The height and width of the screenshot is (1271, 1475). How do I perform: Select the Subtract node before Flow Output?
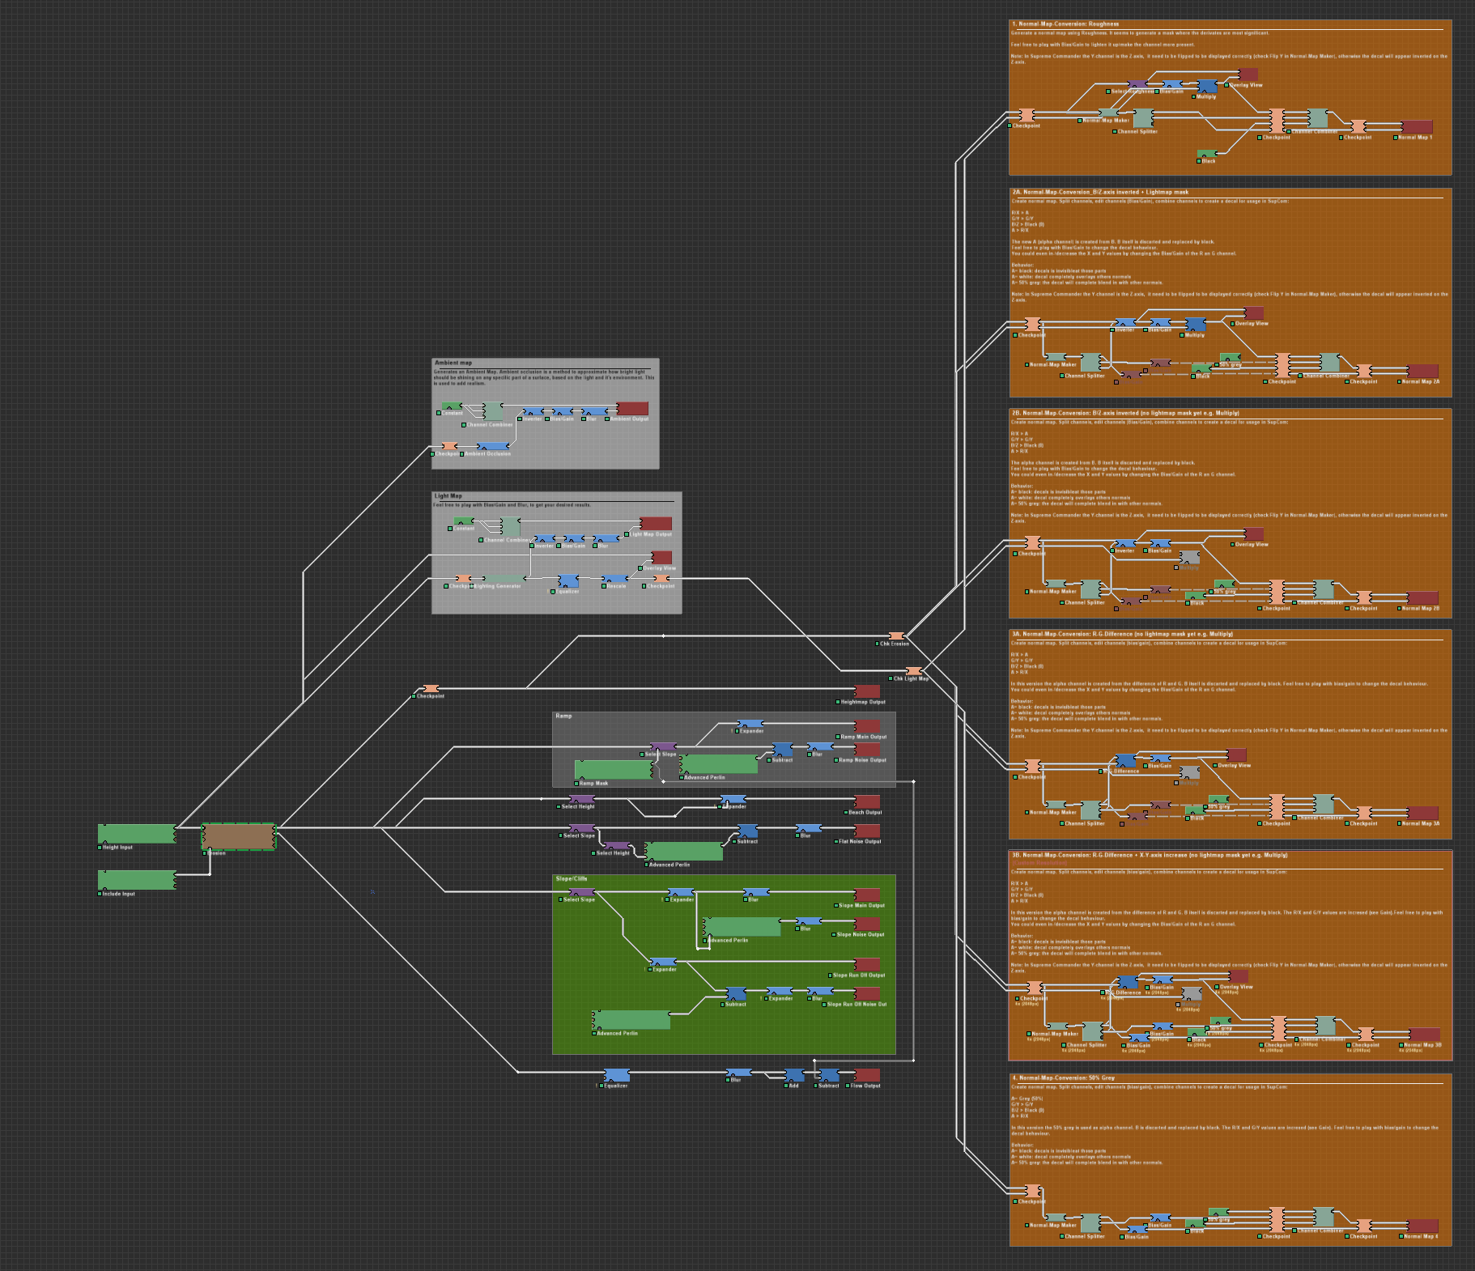point(829,1075)
